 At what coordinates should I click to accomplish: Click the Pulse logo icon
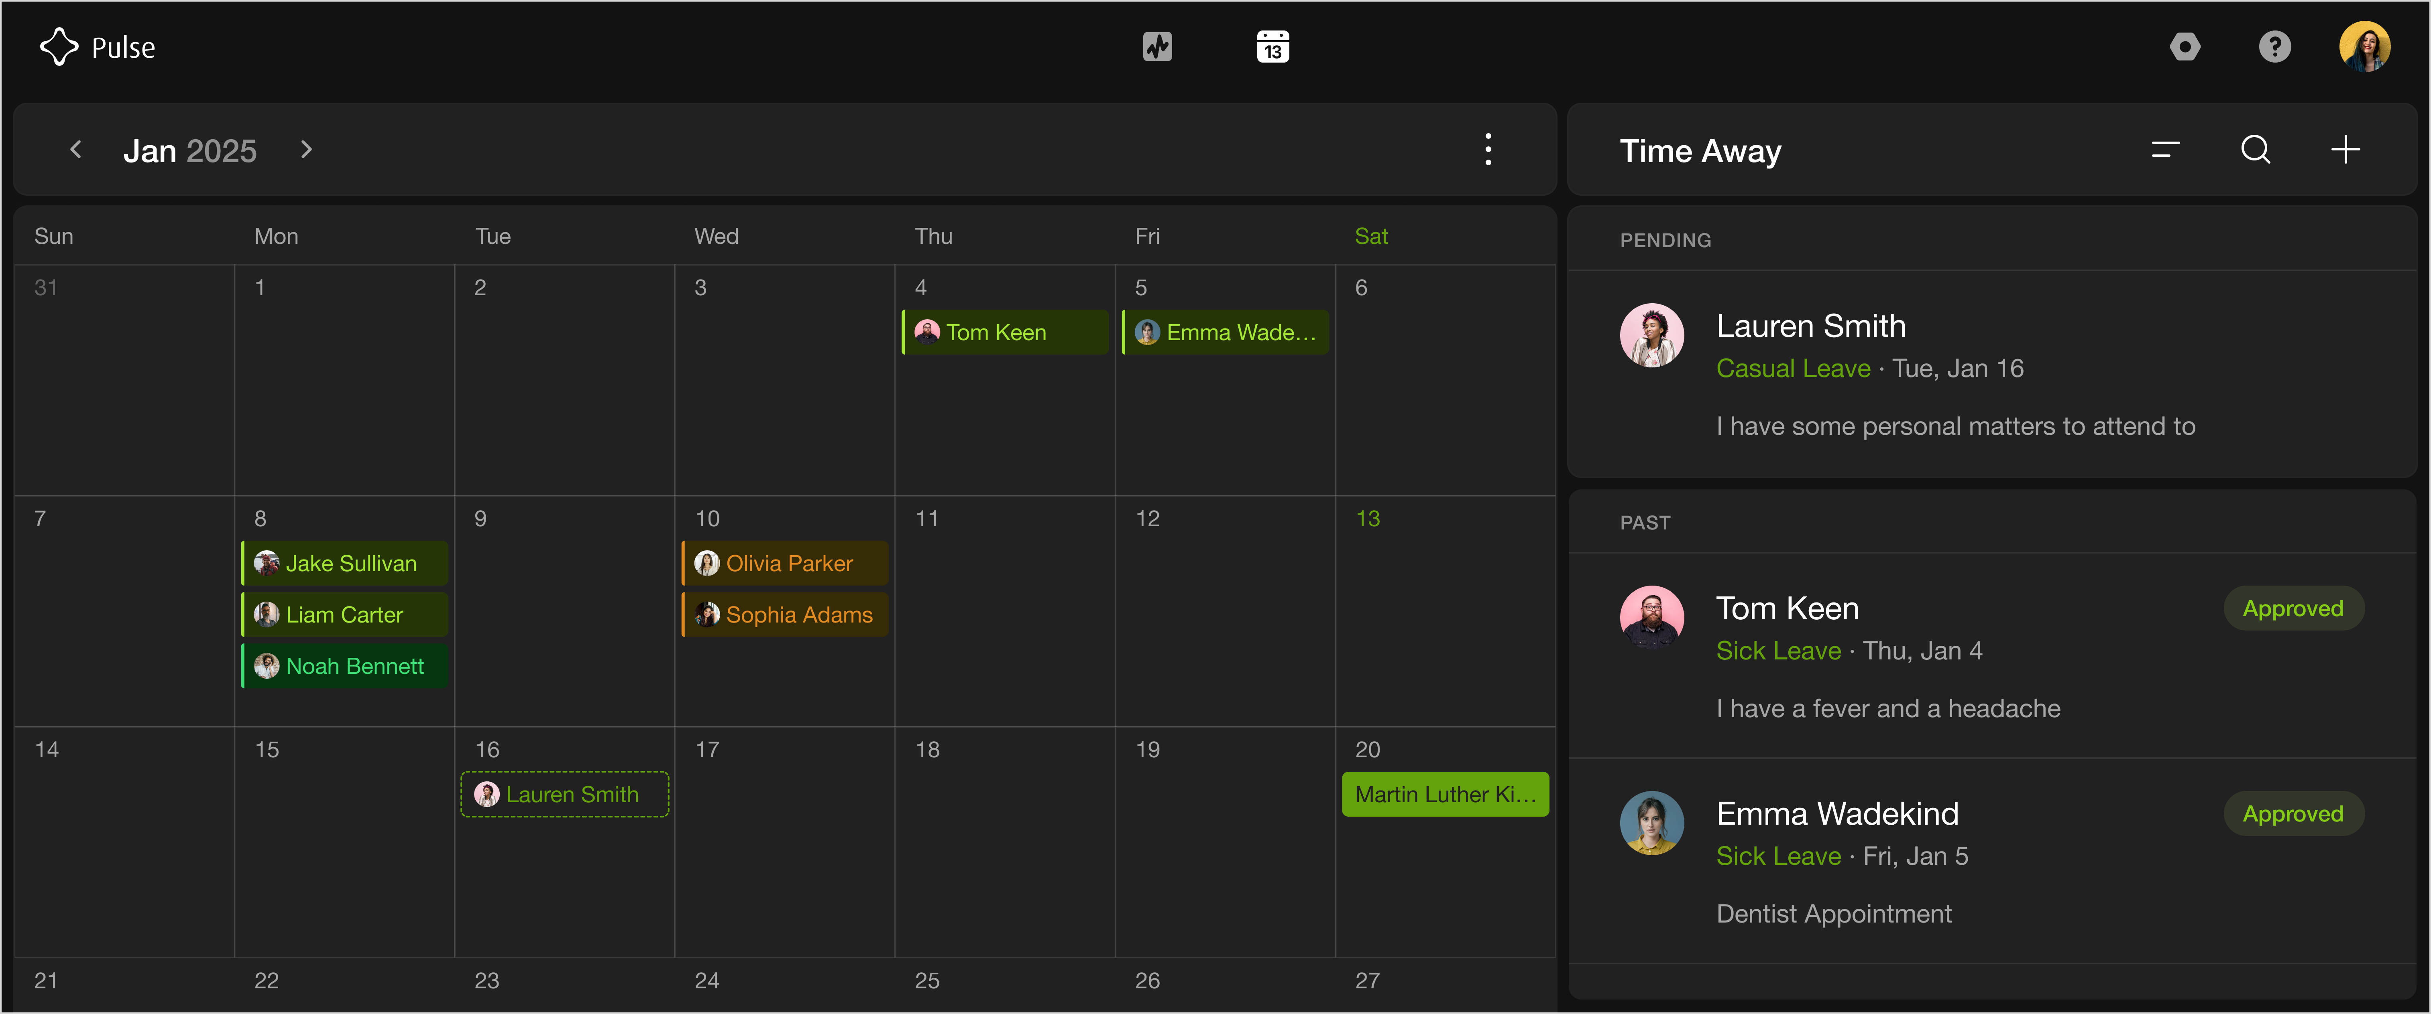pyautogui.click(x=59, y=47)
